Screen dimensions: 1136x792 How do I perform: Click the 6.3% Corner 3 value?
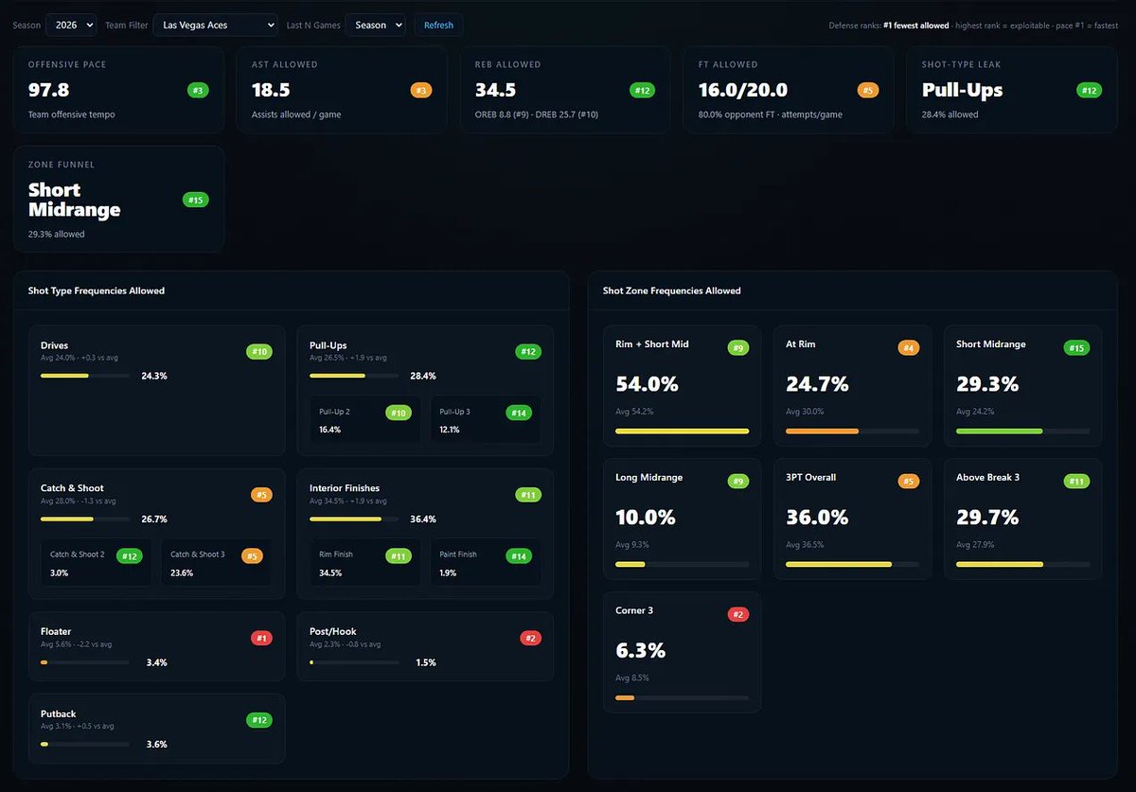point(641,651)
